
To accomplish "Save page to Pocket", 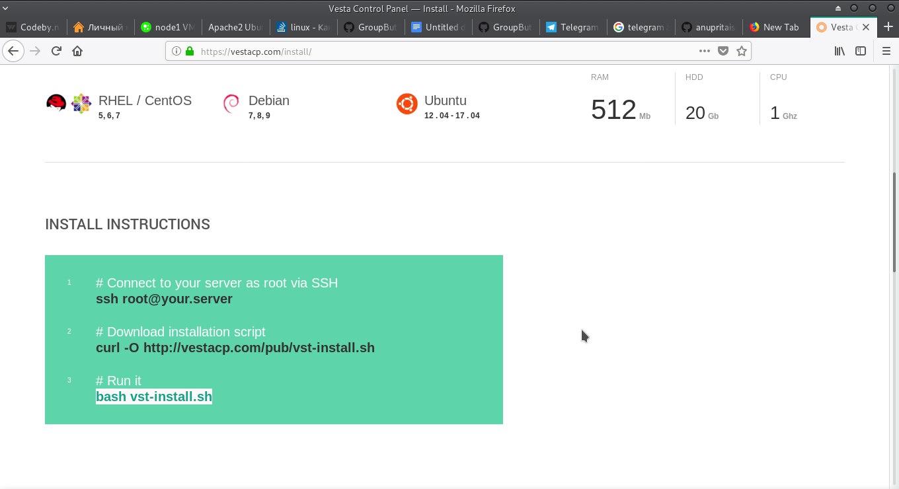I will (x=723, y=51).
